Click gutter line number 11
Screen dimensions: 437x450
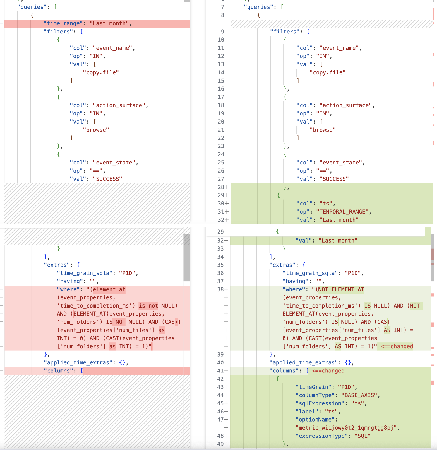click(221, 48)
